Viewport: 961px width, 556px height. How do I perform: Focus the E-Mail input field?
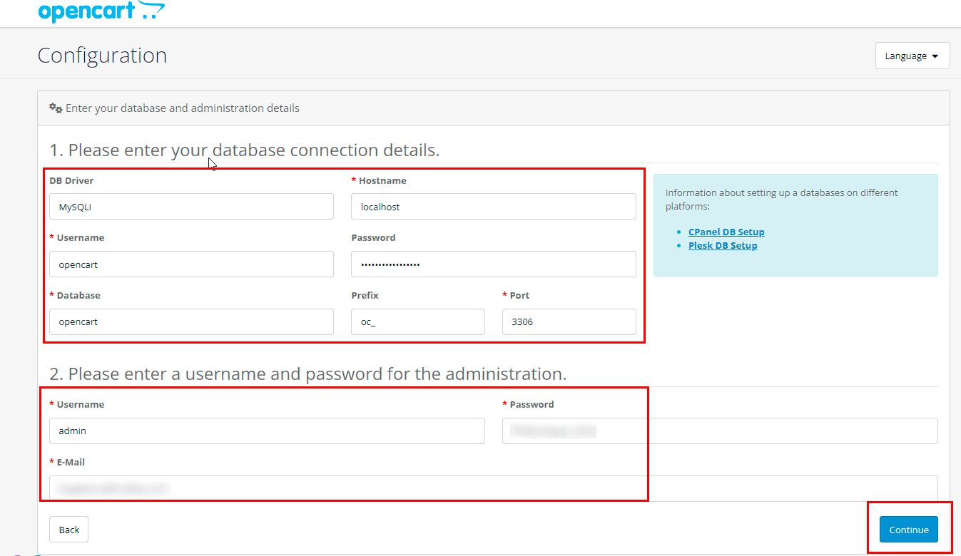click(493, 488)
